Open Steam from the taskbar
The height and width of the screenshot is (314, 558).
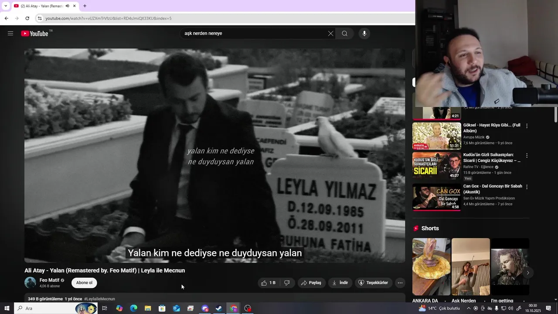pyautogui.click(x=219, y=308)
